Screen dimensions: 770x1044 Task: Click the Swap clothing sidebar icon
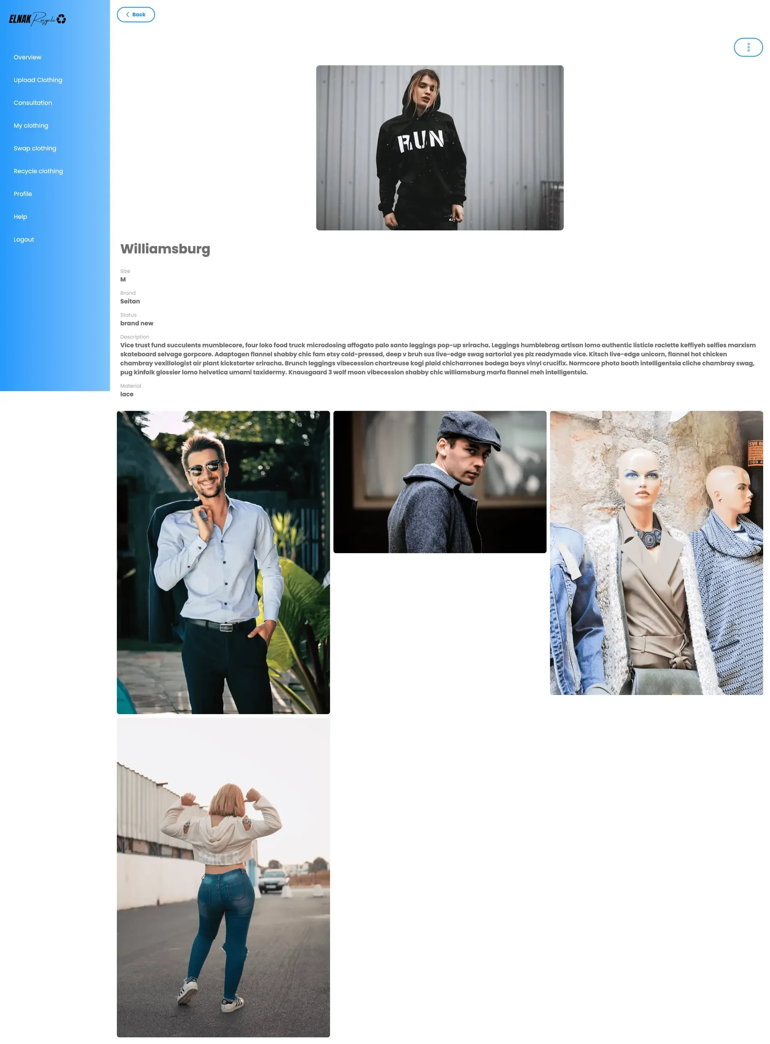(x=35, y=148)
